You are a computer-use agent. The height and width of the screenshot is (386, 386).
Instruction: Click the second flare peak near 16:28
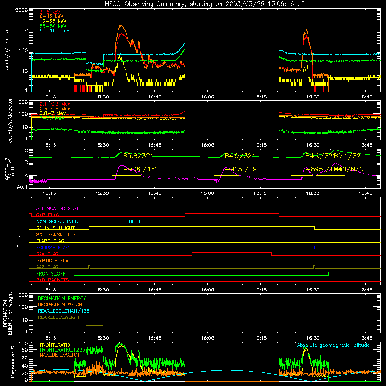[306, 30]
